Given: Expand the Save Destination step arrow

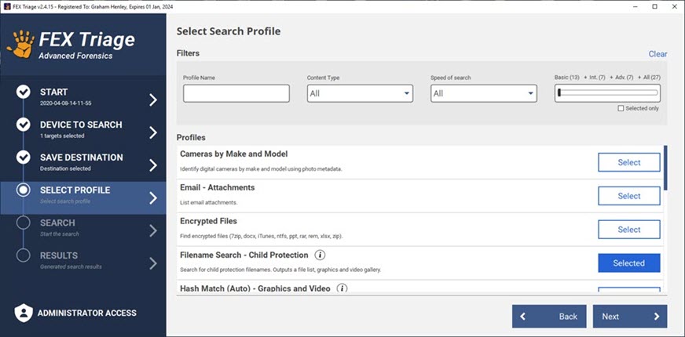Looking at the screenshot, I should (153, 165).
